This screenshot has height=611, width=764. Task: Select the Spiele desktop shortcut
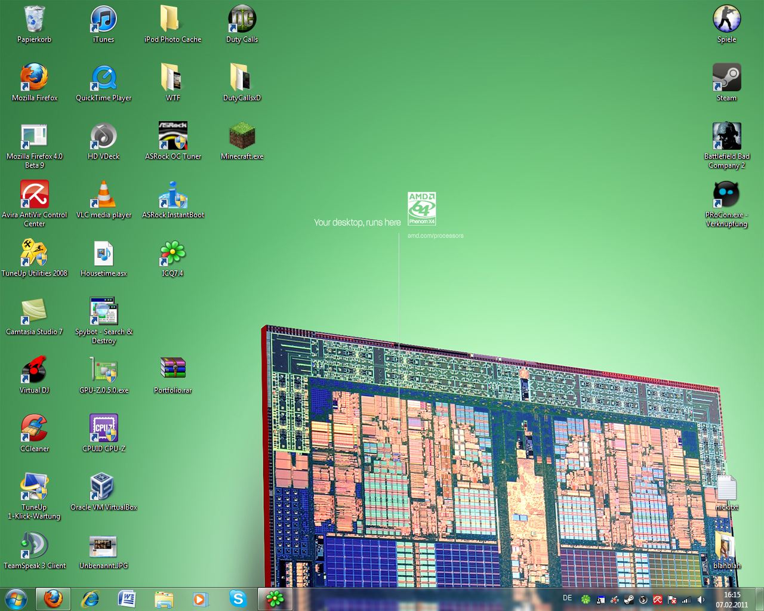coord(726,25)
